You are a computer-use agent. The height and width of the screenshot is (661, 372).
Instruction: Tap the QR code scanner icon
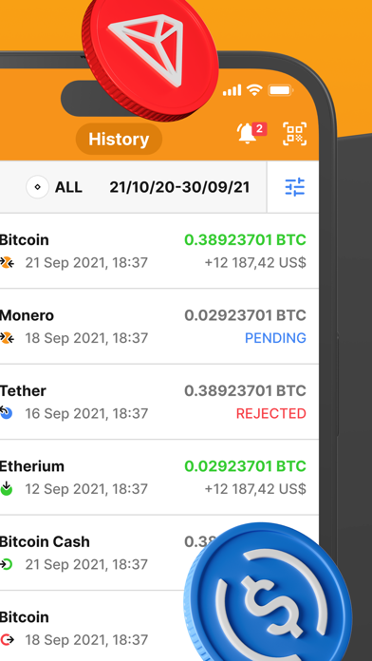[x=294, y=134]
